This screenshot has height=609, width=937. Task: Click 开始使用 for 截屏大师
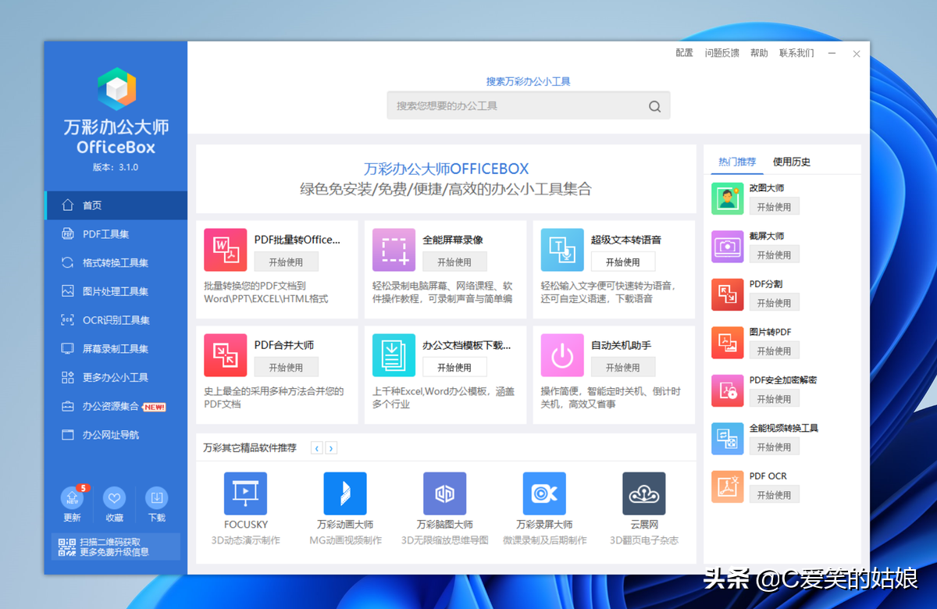[774, 255]
